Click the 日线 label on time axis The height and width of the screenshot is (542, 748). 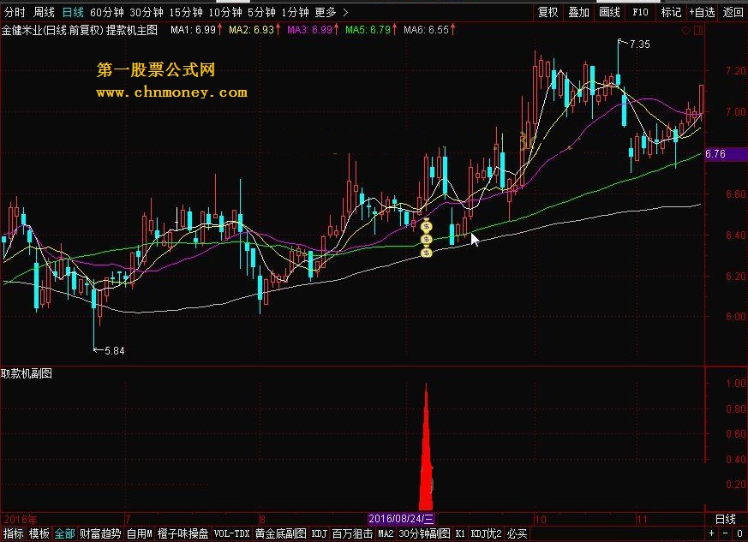tap(726, 519)
